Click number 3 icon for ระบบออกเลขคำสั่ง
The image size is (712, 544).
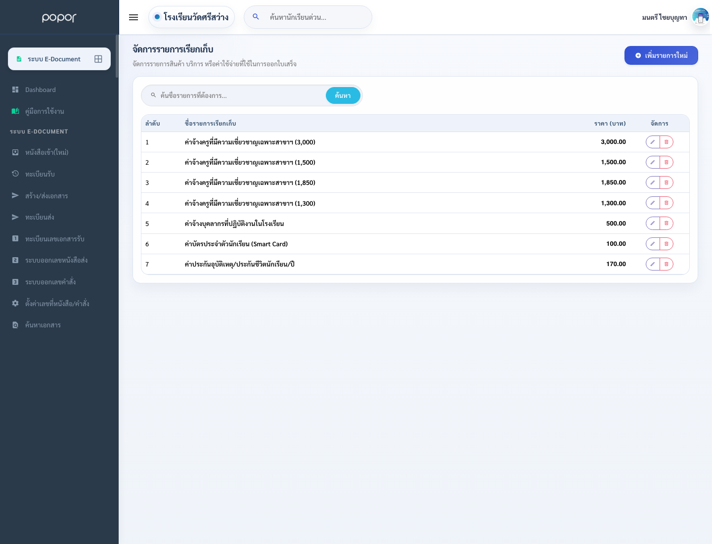pos(15,282)
